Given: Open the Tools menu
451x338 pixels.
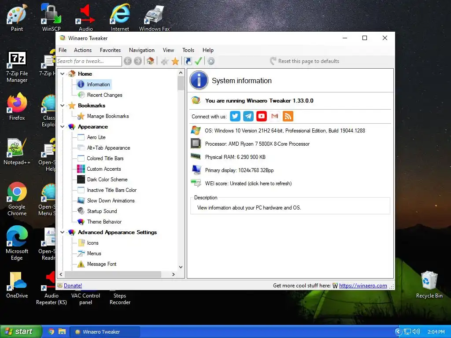Looking at the screenshot, I should pyautogui.click(x=188, y=50).
